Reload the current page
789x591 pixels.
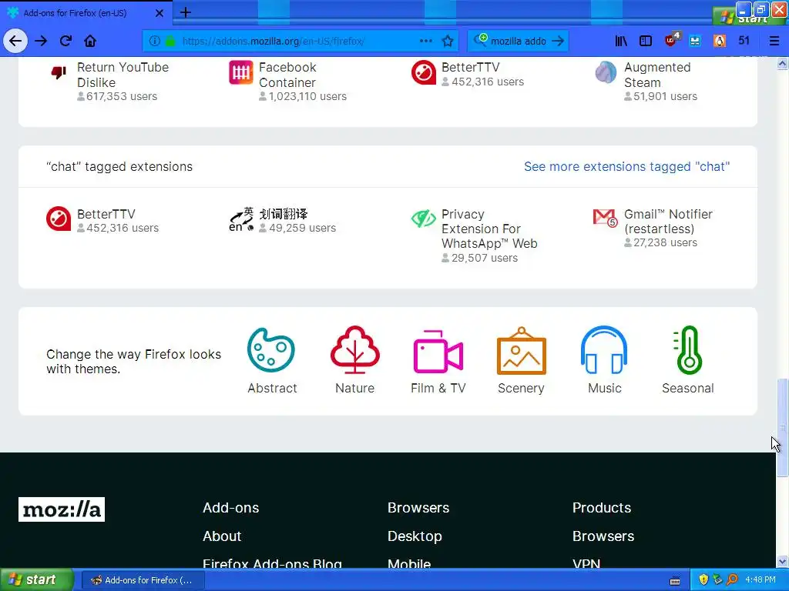pyautogui.click(x=66, y=41)
